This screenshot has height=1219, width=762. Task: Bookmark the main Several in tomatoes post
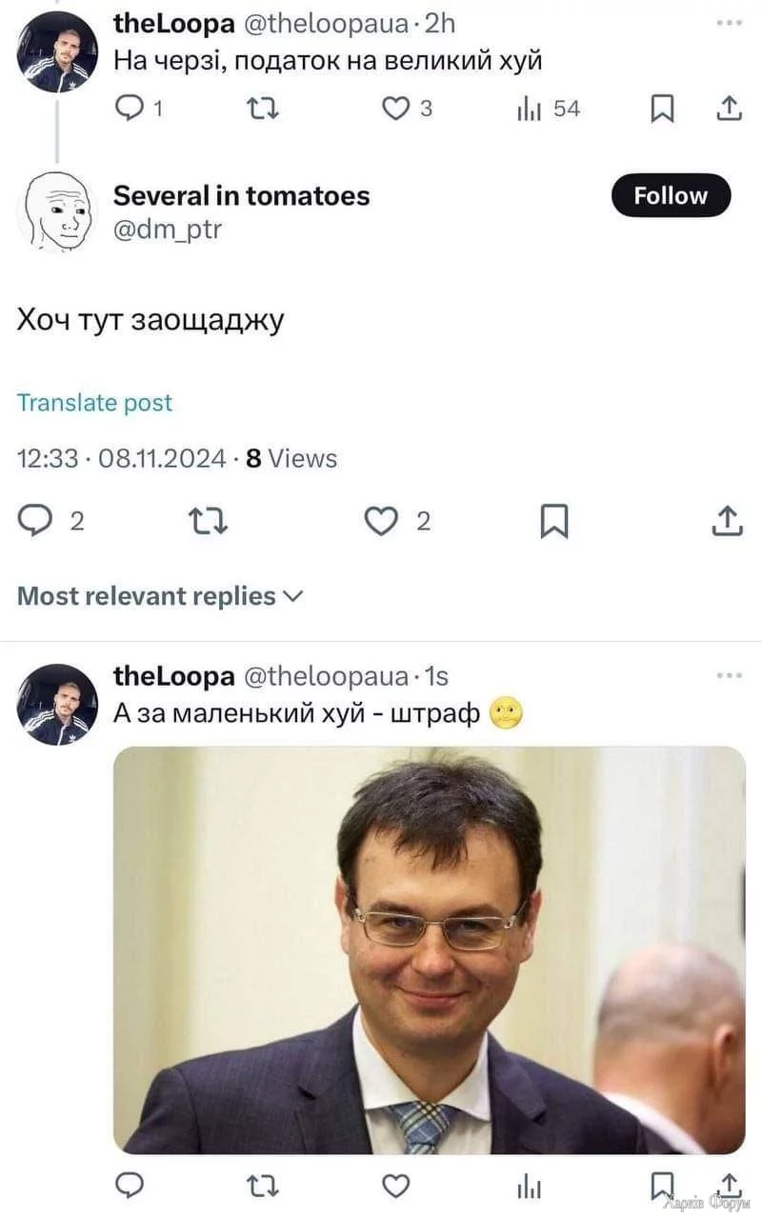pos(553,521)
